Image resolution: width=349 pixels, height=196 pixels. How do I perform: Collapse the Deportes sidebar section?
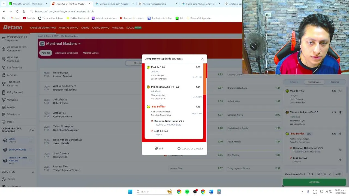(x=33, y=172)
